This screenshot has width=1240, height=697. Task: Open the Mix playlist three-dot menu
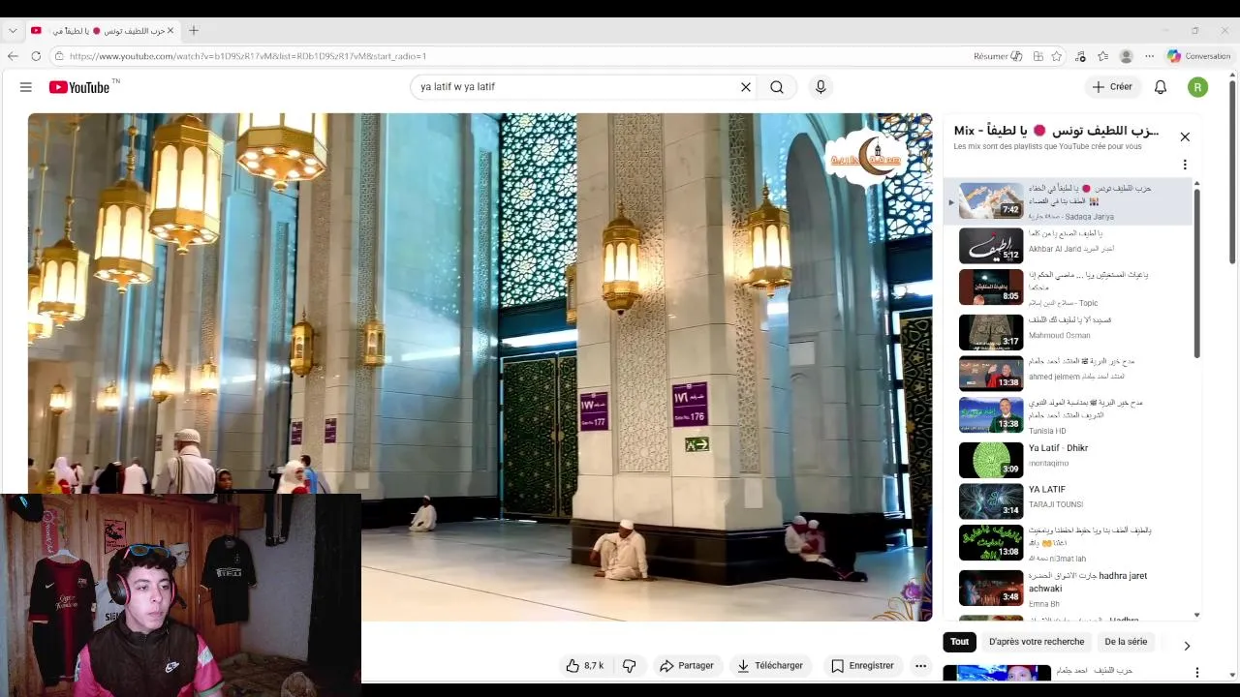pos(1185,165)
